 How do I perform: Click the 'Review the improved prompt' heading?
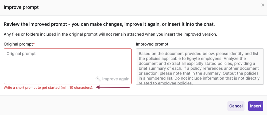[109, 24]
